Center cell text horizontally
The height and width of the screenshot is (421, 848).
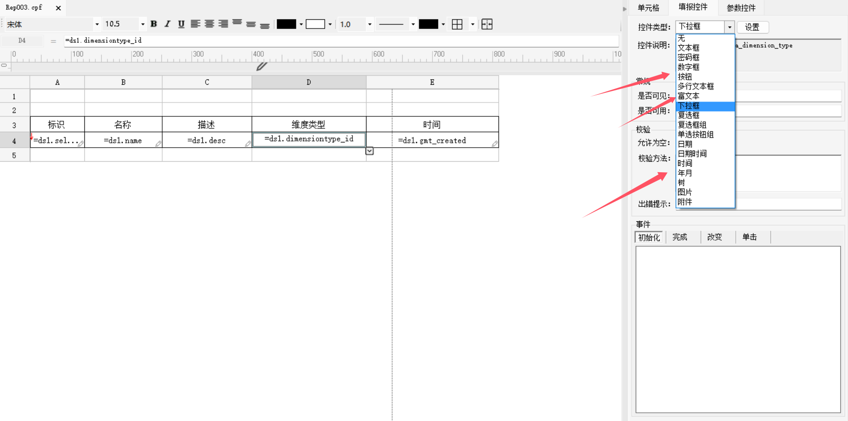(209, 24)
